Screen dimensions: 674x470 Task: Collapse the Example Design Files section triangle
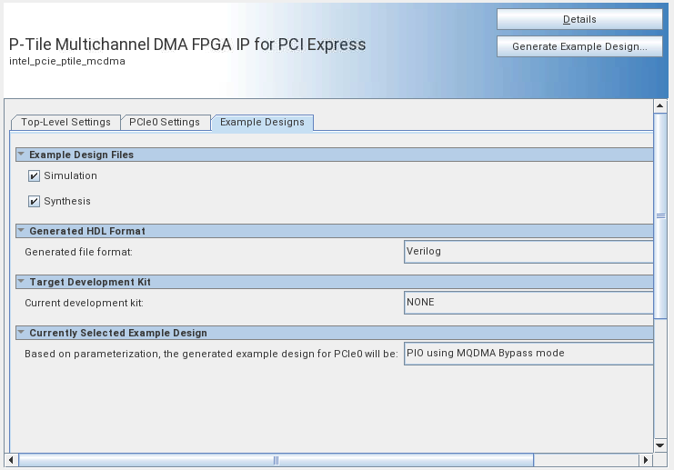tap(20, 155)
